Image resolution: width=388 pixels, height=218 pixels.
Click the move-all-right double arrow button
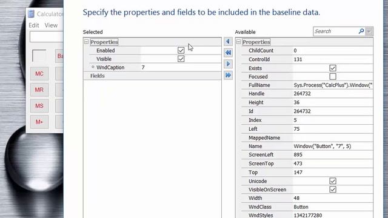228,75
